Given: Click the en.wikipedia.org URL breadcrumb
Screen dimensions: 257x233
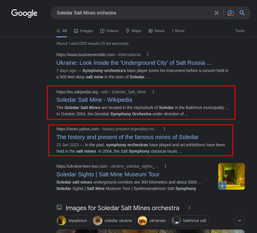Looking at the screenshot, I should (101, 92).
